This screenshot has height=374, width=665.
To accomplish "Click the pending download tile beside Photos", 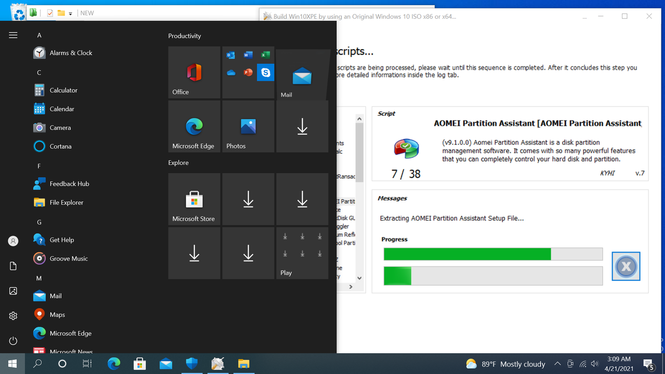I will (x=302, y=127).
